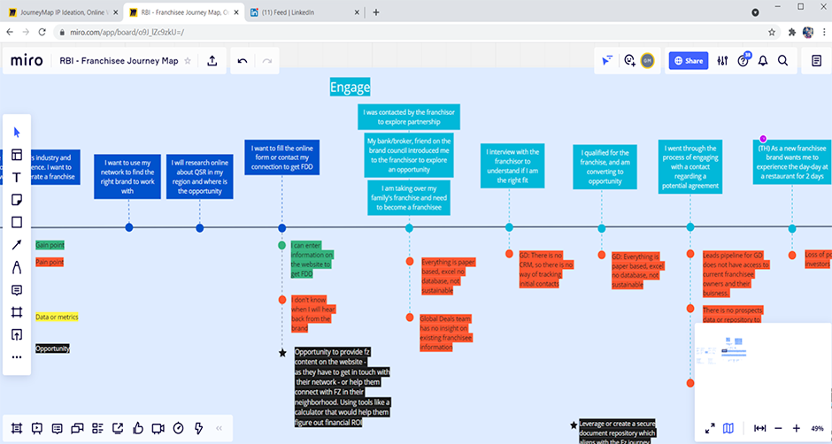Open chat icon in bottom toolbar
The image size is (832, 444).
[78, 428]
